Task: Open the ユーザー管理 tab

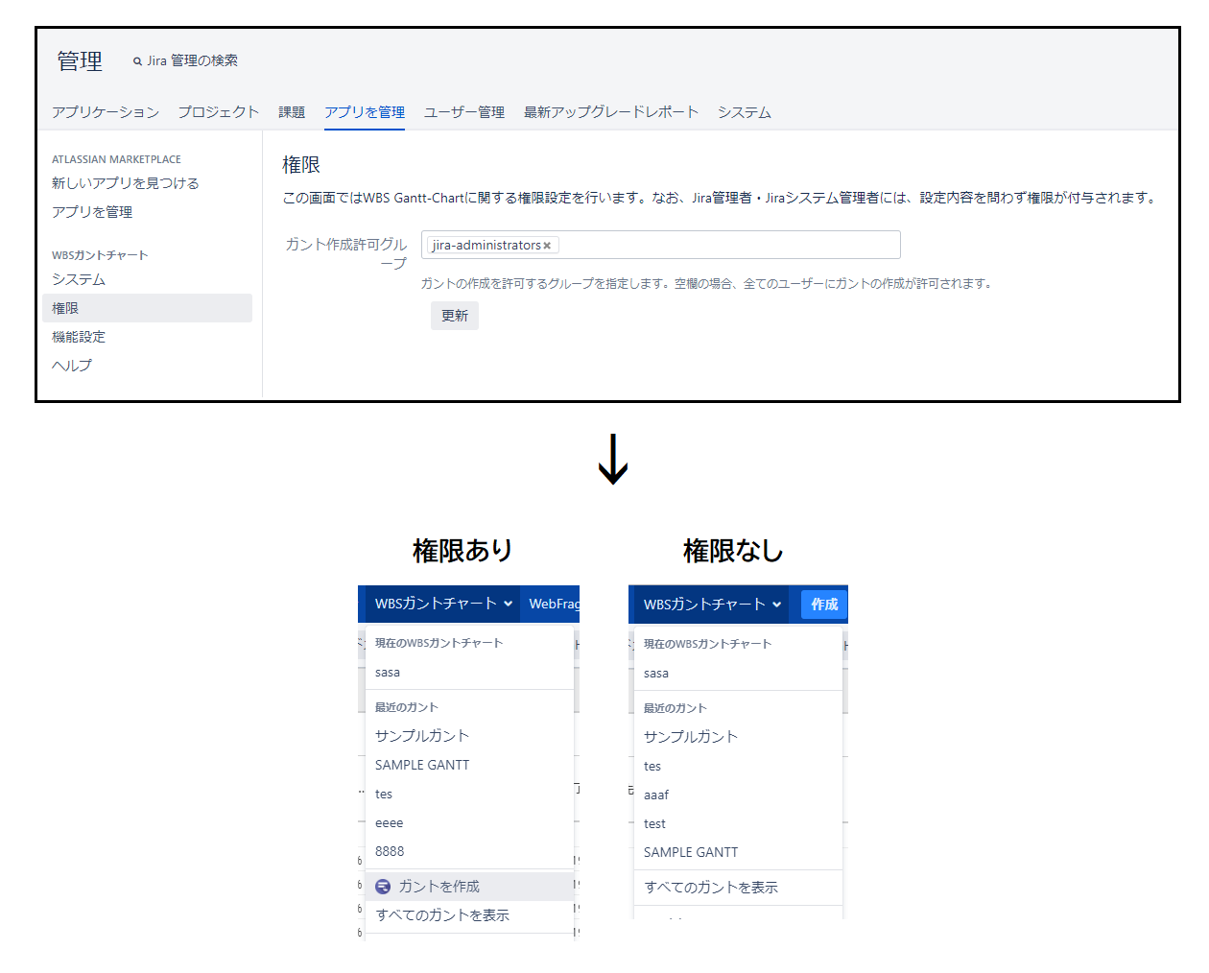Action: tap(464, 112)
